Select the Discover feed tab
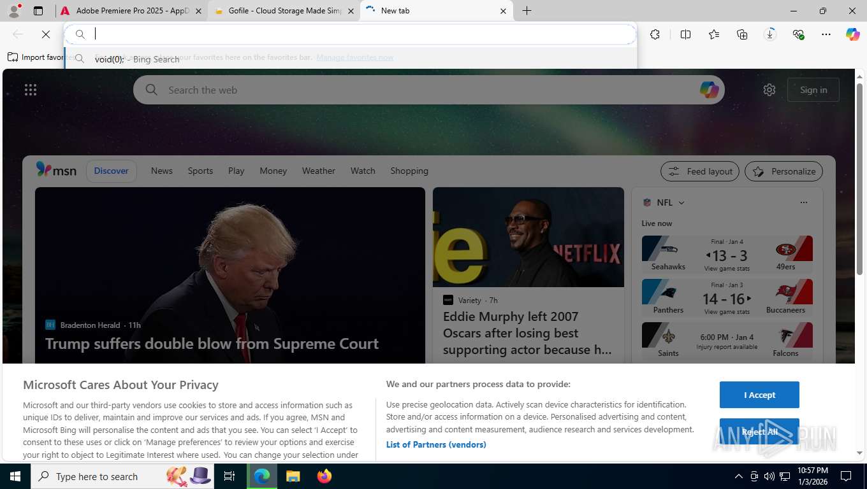Image resolution: width=867 pixels, height=489 pixels. pyautogui.click(x=111, y=171)
